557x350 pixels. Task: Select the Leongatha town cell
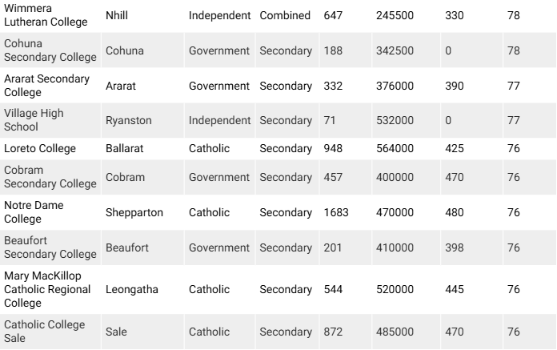coord(132,289)
